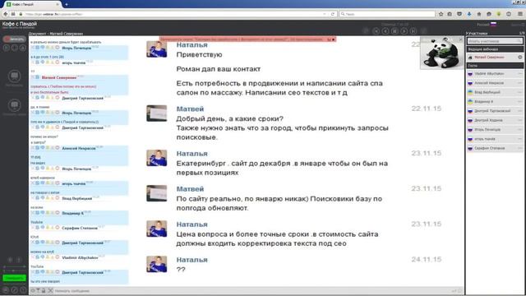Click the chat filter funnel icon
Screen dimensions: 526x296
point(38,290)
